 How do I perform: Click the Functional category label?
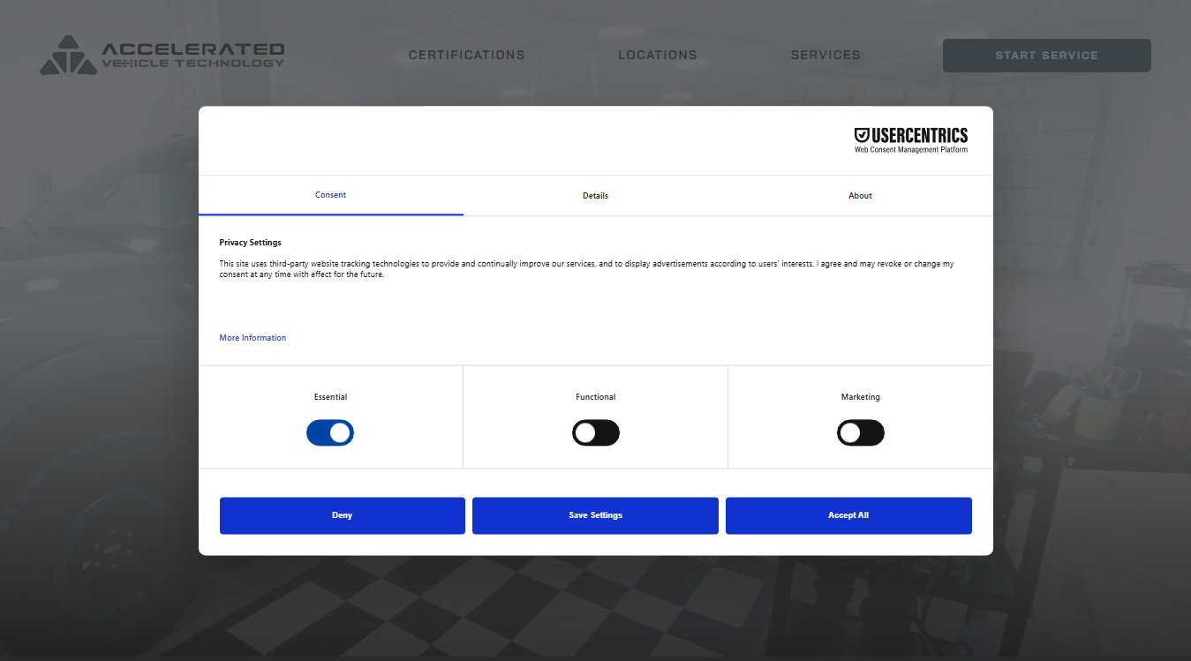click(x=596, y=397)
